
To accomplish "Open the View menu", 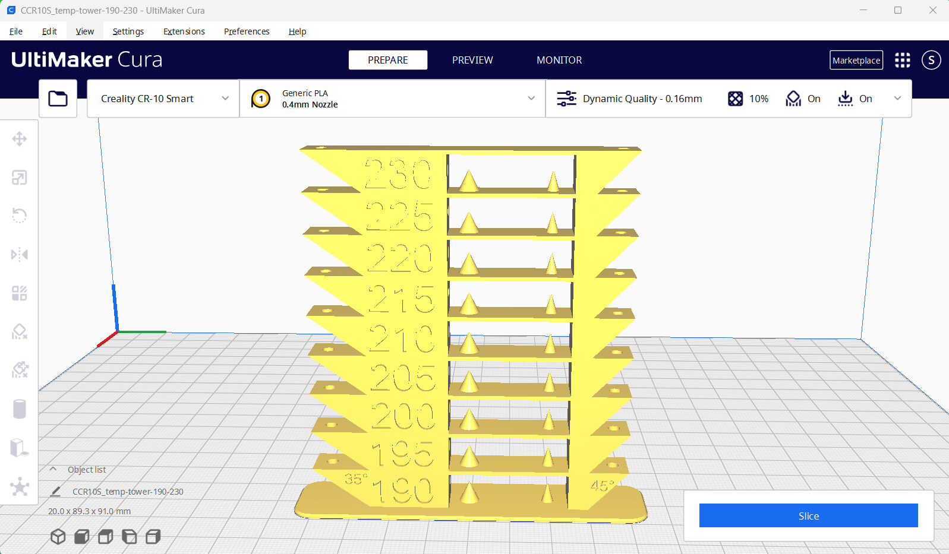I will 84,31.
